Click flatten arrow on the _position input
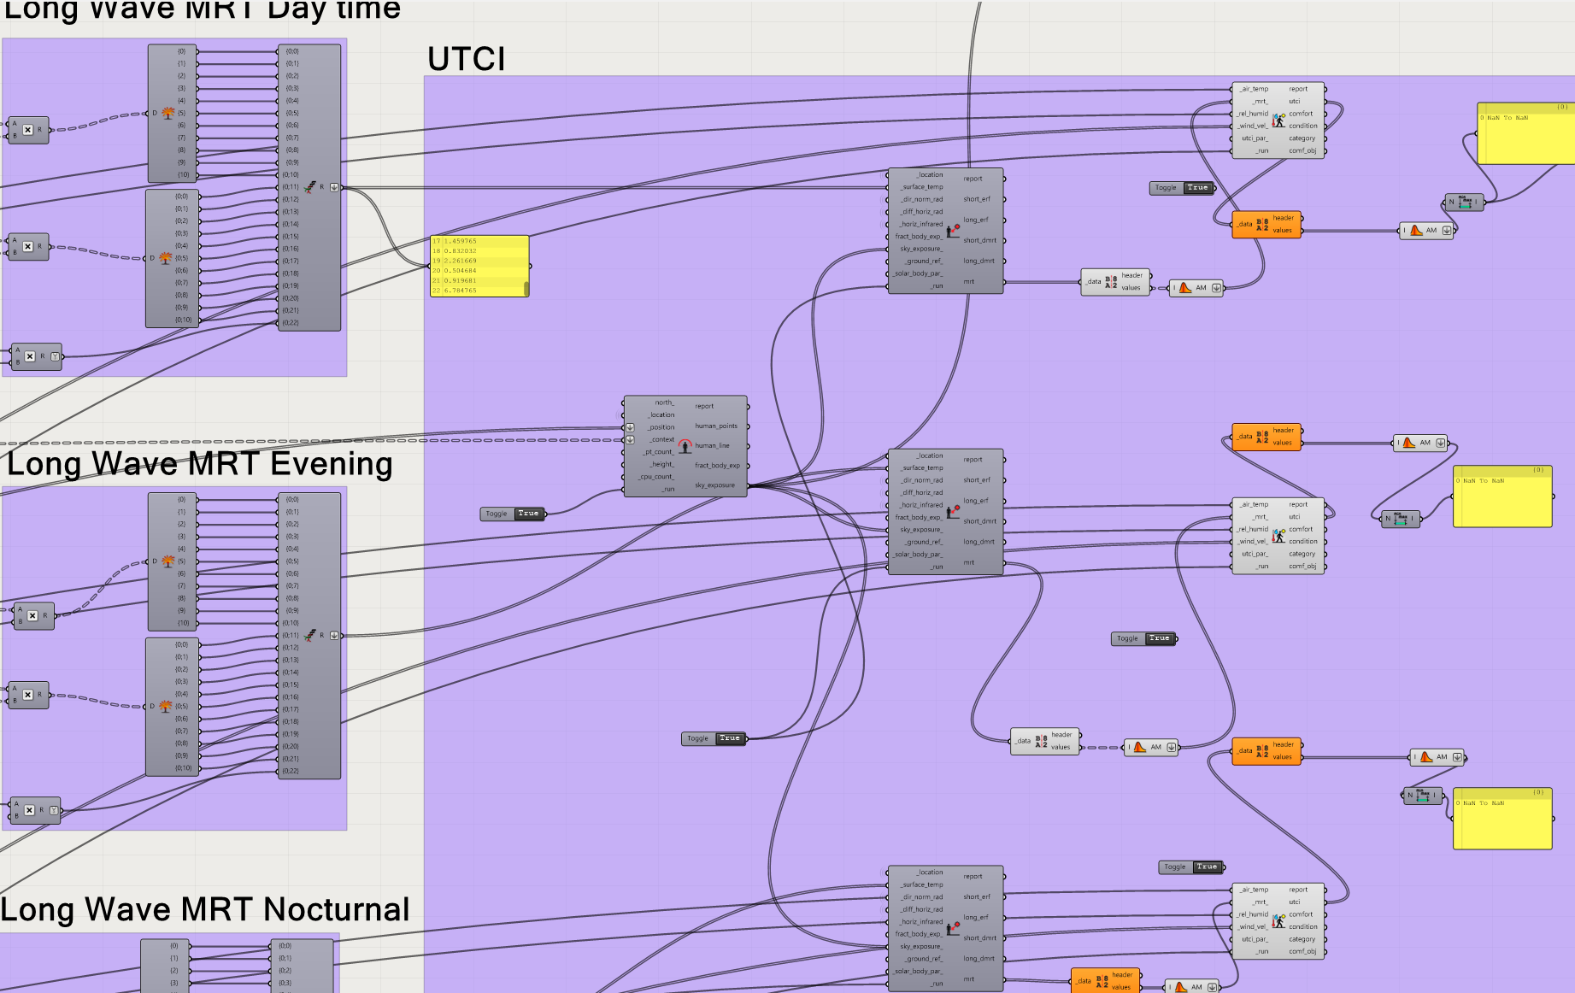The image size is (1575, 993). (631, 427)
